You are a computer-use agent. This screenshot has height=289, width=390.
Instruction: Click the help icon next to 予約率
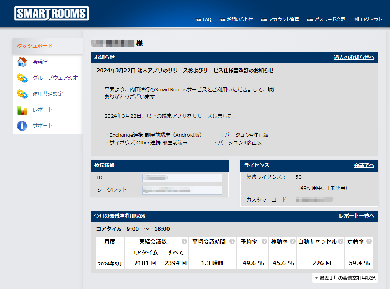[264, 242]
